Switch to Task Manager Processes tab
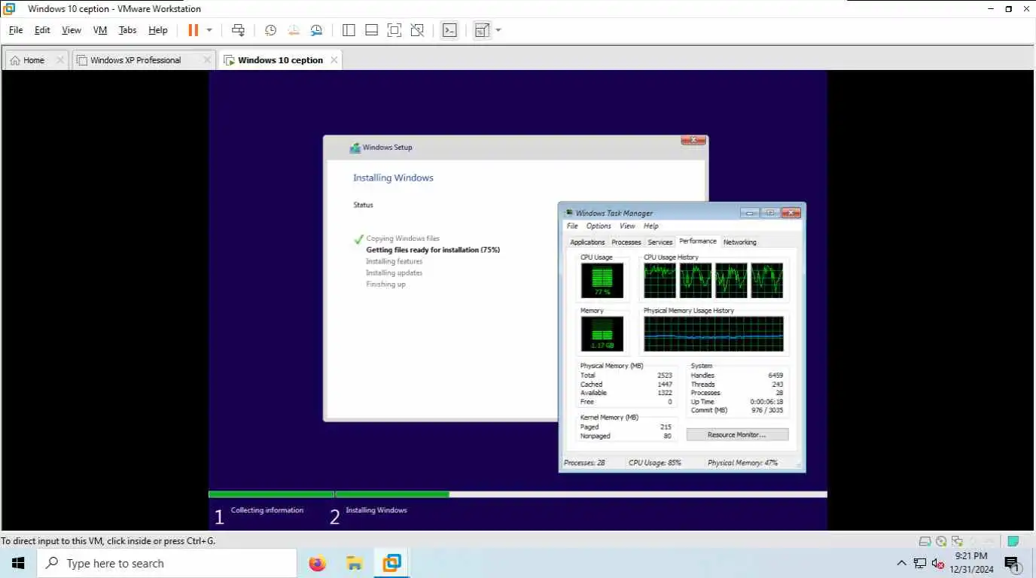The height and width of the screenshot is (578, 1036). point(626,242)
